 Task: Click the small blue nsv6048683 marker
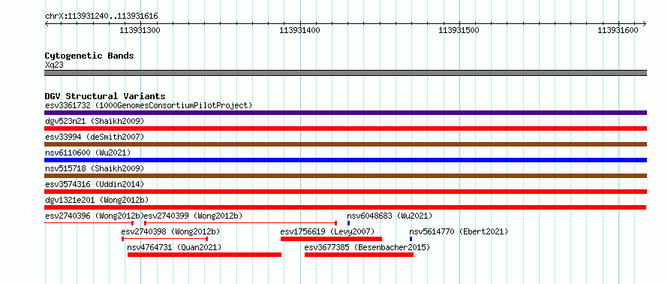348,223
